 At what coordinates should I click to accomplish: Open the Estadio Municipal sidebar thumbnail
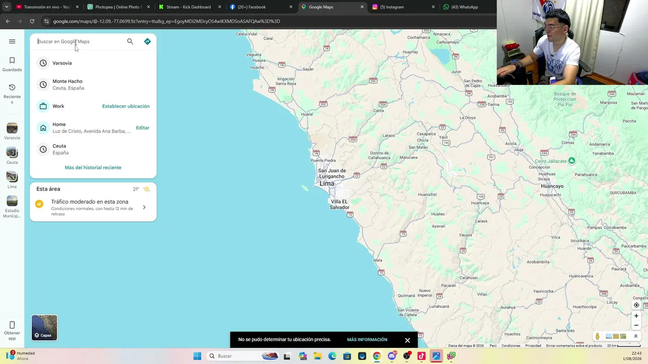click(12, 207)
